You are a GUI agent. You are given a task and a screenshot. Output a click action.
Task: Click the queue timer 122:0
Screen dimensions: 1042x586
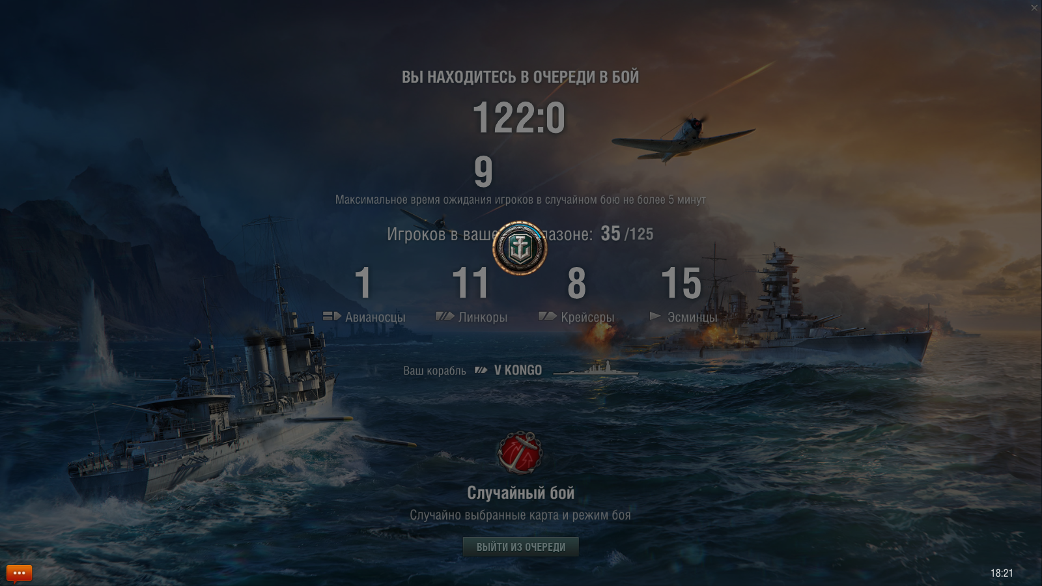(x=519, y=118)
